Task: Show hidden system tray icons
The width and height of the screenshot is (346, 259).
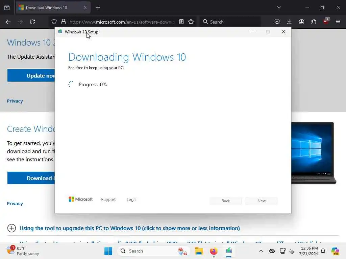Action: [x=261, y=251]
